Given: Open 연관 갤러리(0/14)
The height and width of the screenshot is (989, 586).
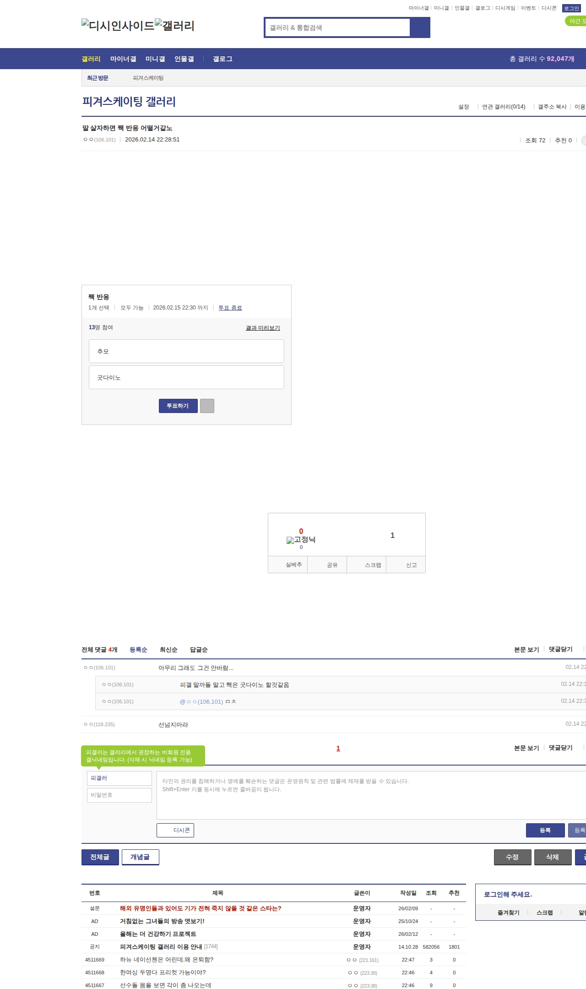Looking at the screenshot, I should 504,107.
